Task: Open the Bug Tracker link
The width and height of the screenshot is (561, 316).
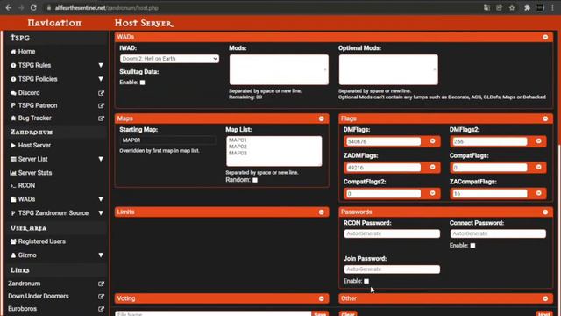Action: click(x=35, y=118)
